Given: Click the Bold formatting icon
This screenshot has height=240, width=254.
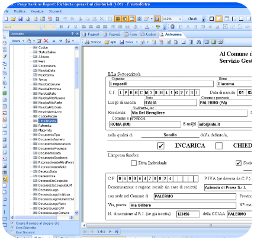Looking at the screenshot, I should click(62, 27).
